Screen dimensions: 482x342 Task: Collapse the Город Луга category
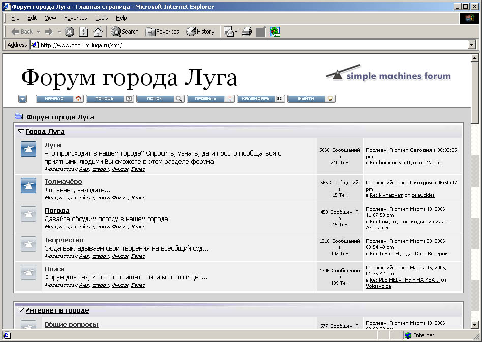point(21,131)
